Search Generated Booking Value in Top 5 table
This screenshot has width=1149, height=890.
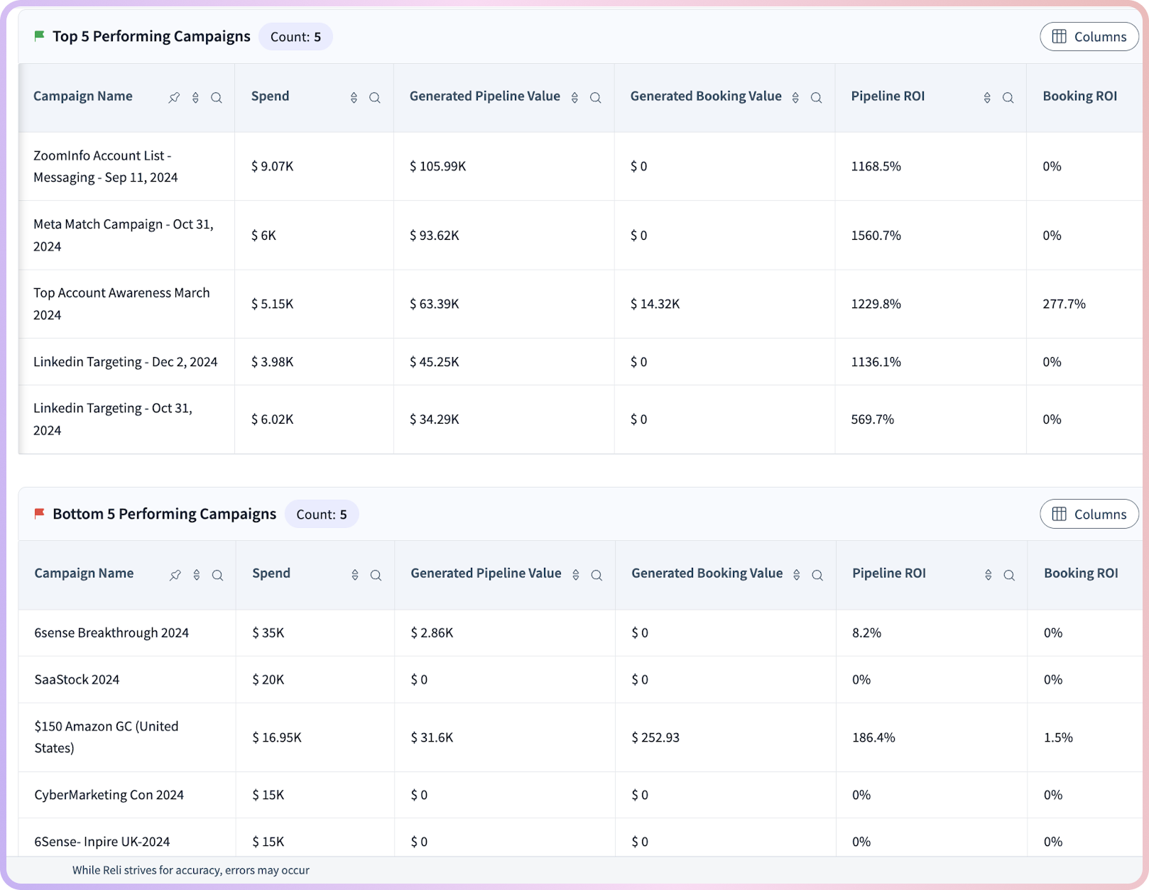(817, 98)
